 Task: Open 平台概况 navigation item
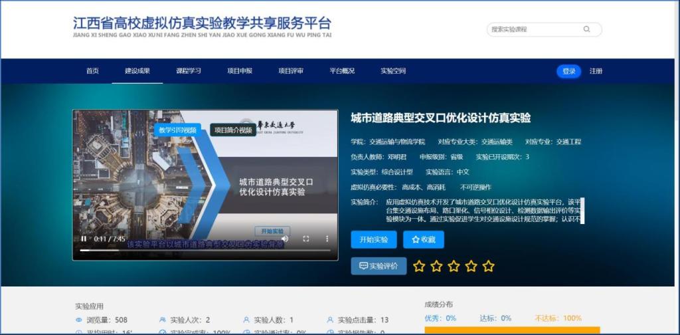click(342, 71)
